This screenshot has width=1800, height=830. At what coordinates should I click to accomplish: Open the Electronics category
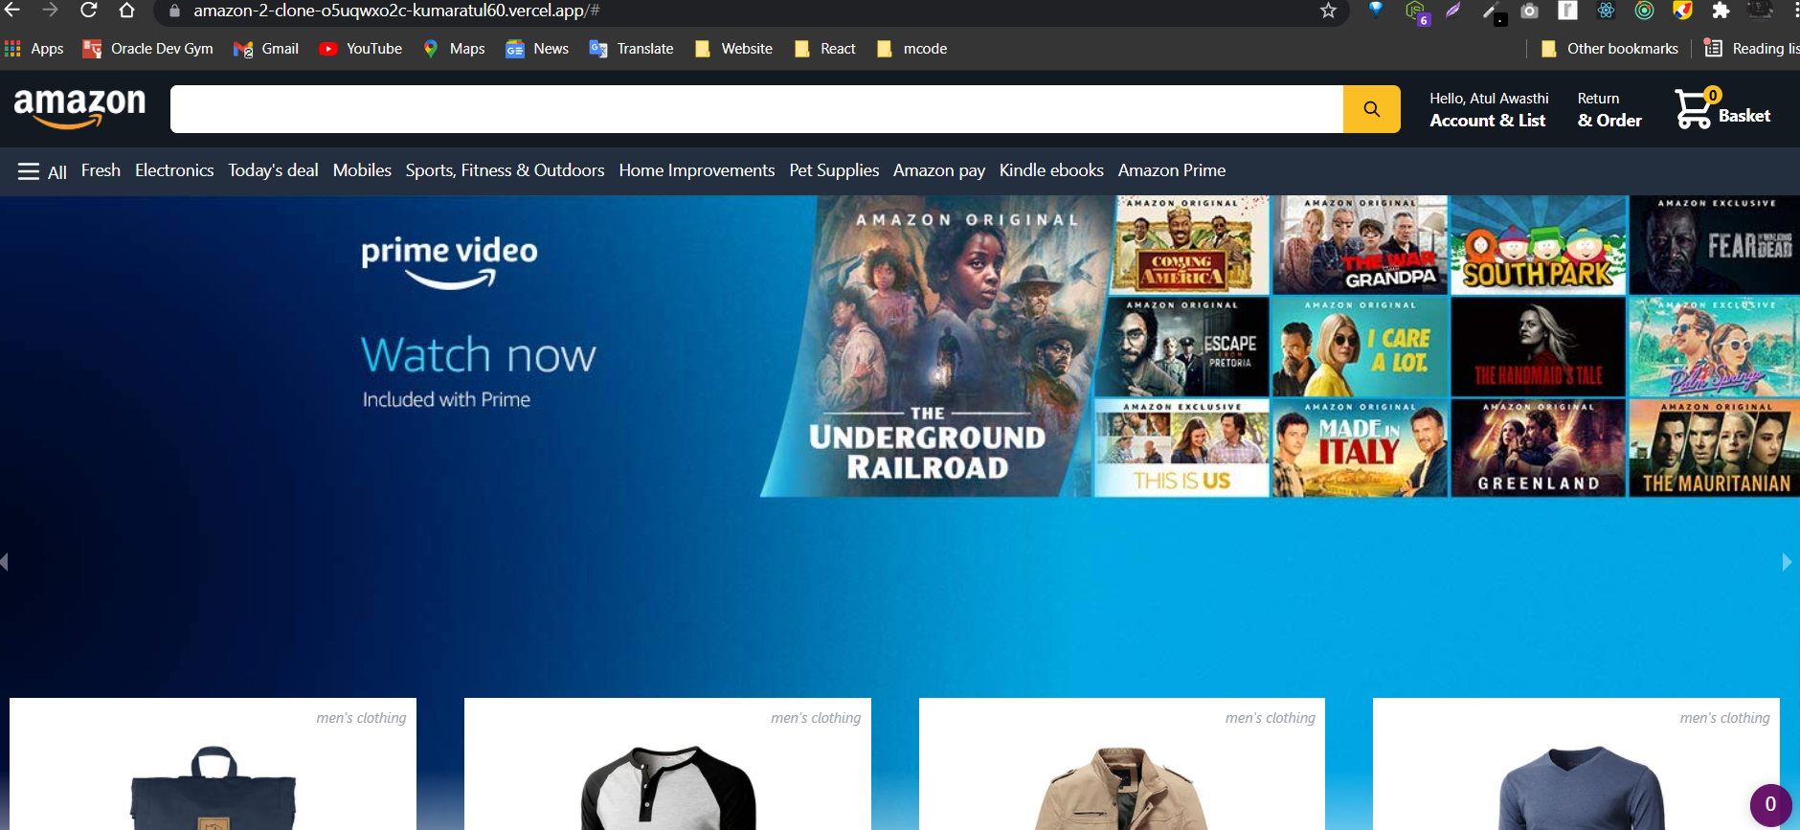(174, 170)
